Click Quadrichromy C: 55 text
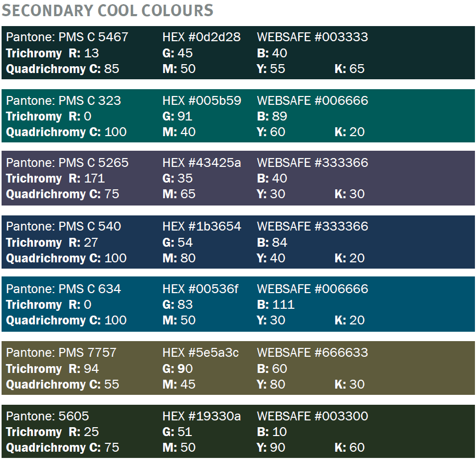This screenshot has height=459, width=476. coord(63,384)
